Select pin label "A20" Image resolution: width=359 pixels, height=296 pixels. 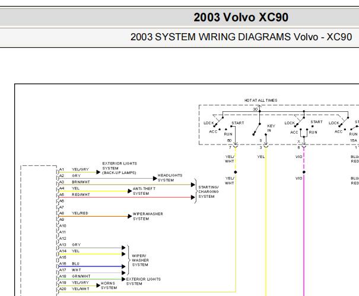click(x=63, y=289)
